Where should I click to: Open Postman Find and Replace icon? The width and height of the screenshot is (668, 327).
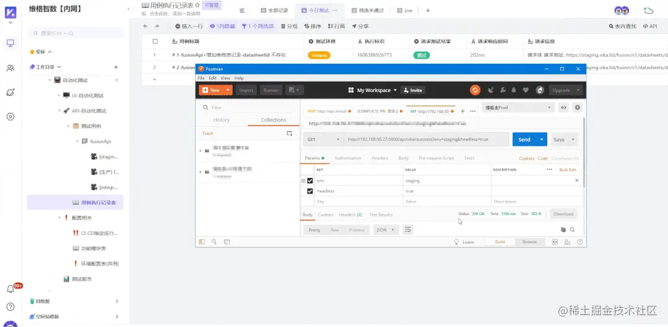point(214,242)
